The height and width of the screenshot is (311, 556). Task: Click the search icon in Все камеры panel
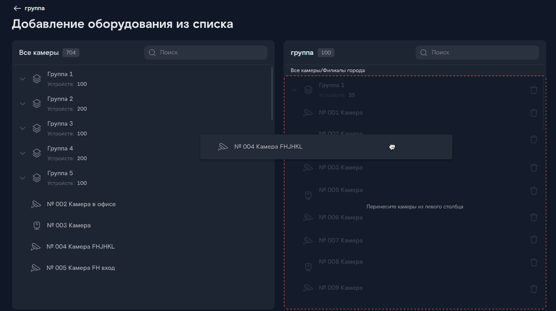click(152, 53)
